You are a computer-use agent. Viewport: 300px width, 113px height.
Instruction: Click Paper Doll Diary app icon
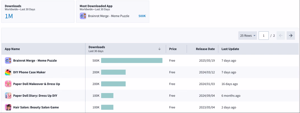coord(8,96)
